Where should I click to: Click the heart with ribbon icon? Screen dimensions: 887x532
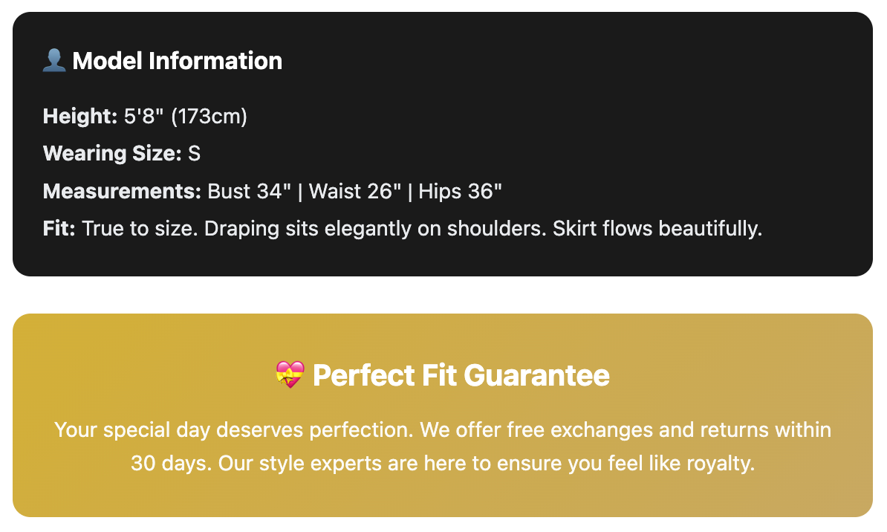pos(290,374)
